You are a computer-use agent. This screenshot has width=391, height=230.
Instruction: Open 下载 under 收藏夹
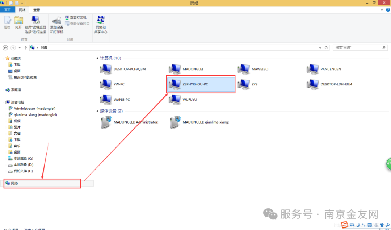point(14,64)
